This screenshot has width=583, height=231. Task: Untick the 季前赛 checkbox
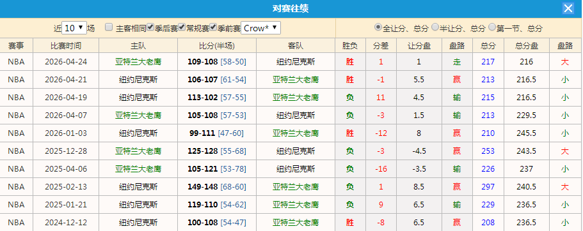coord(213,27)
